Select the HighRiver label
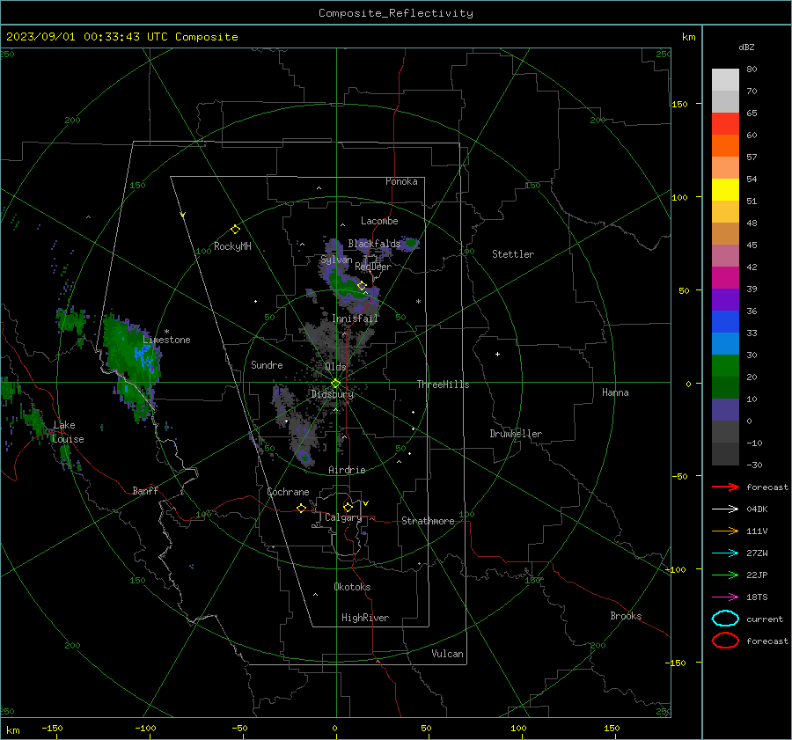This screenshot has width=792, height=740. click(365, 618)
